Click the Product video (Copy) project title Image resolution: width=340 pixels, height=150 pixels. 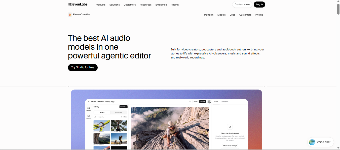point(106,102)
